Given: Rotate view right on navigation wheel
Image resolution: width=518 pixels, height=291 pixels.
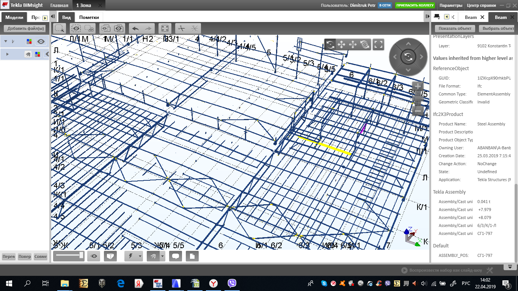Looking at the screenshot, I should click(421, 57).
